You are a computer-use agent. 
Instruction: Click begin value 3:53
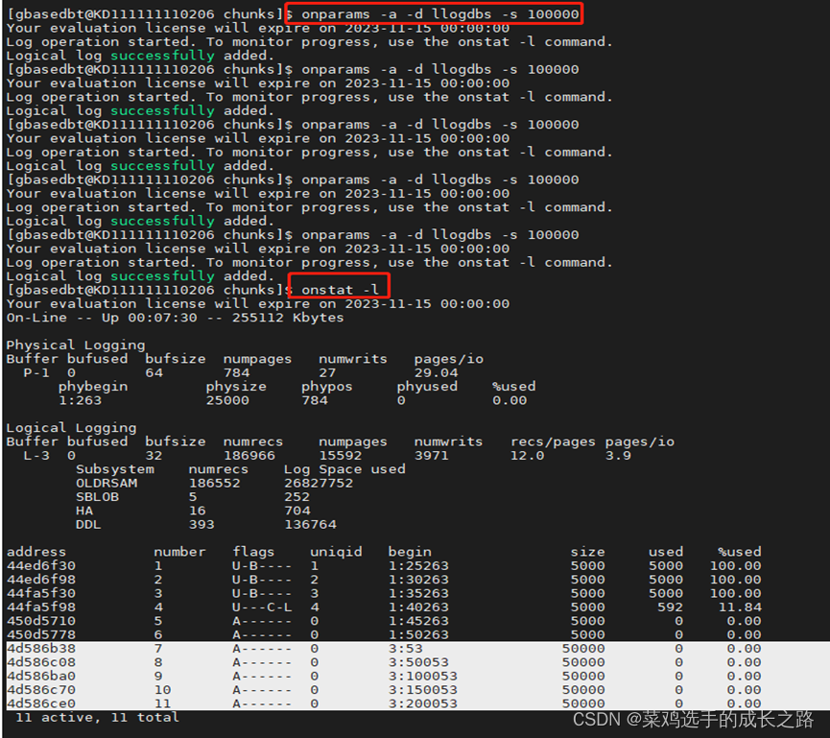(406, 649)
